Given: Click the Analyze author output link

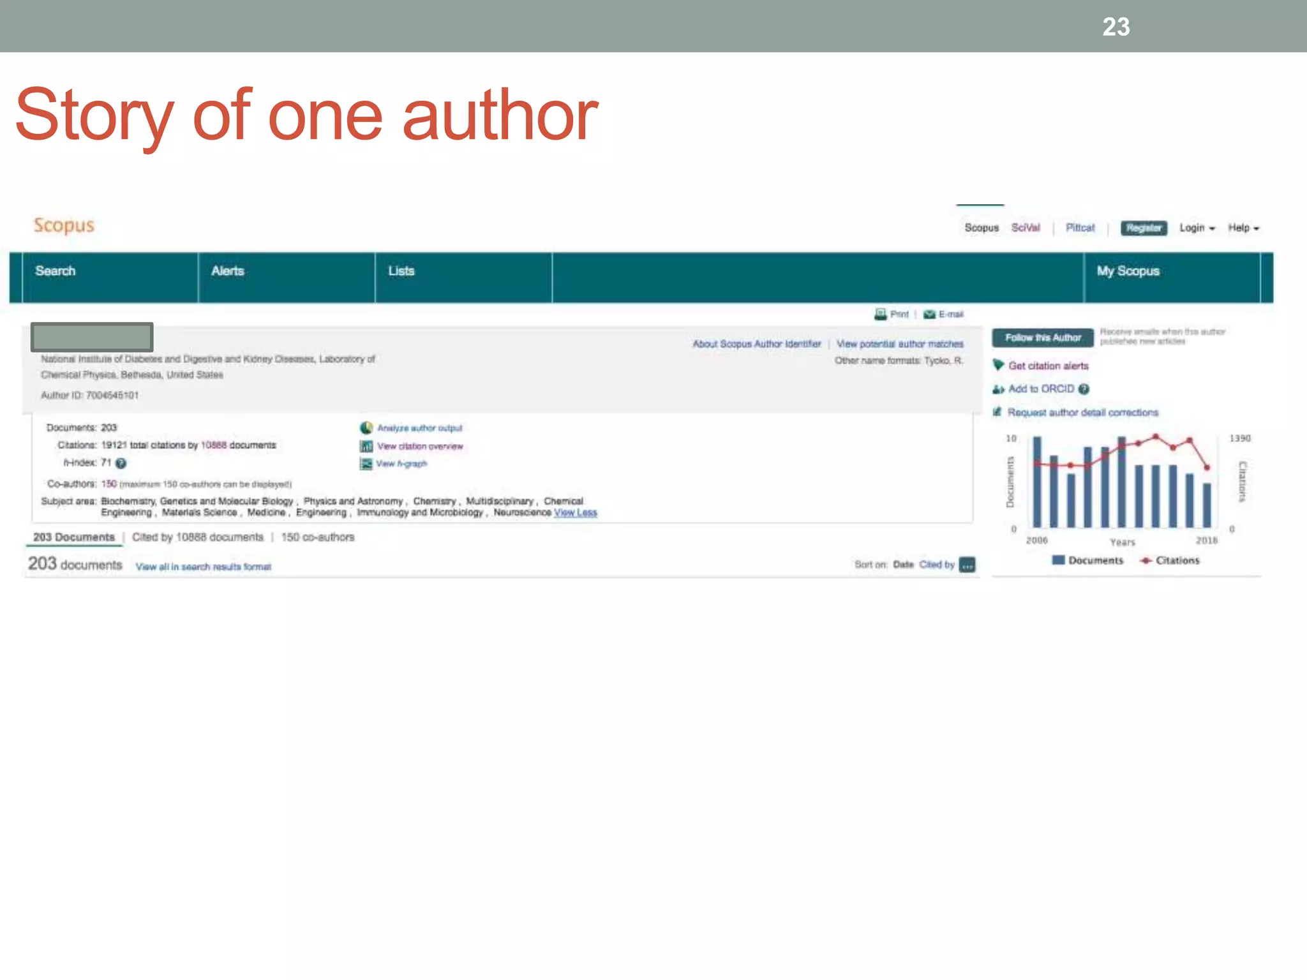Looking at the screenshot, I should pos(419,428).
